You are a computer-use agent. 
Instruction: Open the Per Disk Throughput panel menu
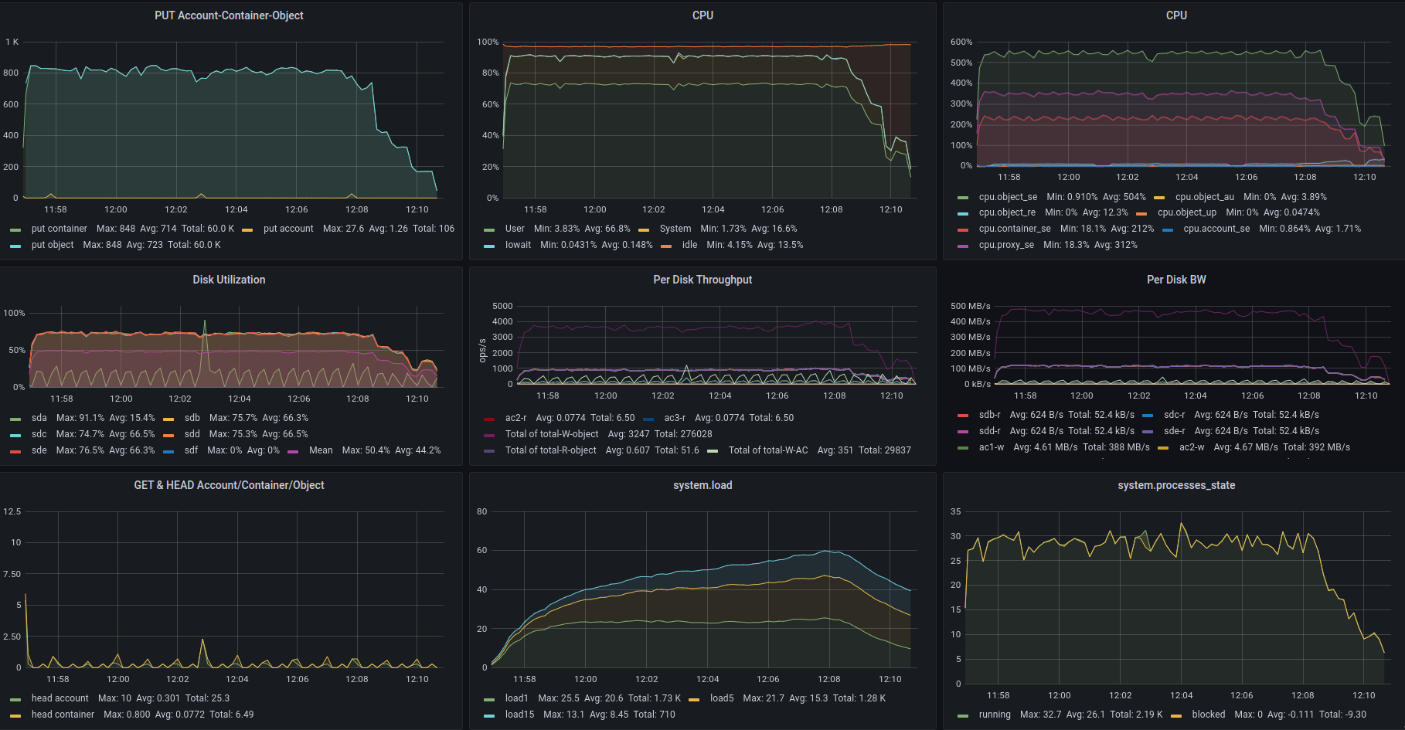point(702,280)
